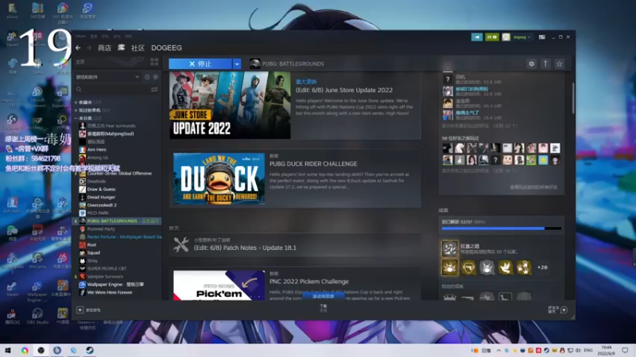
Task: Click the Squad game icon in list
Action: [83, 252]
